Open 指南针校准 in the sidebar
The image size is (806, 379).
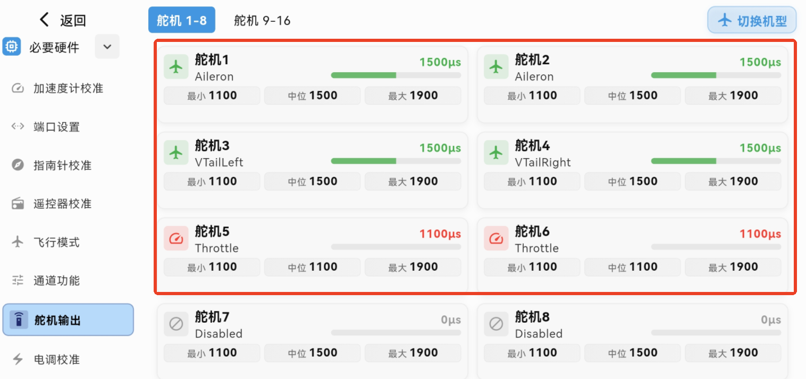coord(62,166)
